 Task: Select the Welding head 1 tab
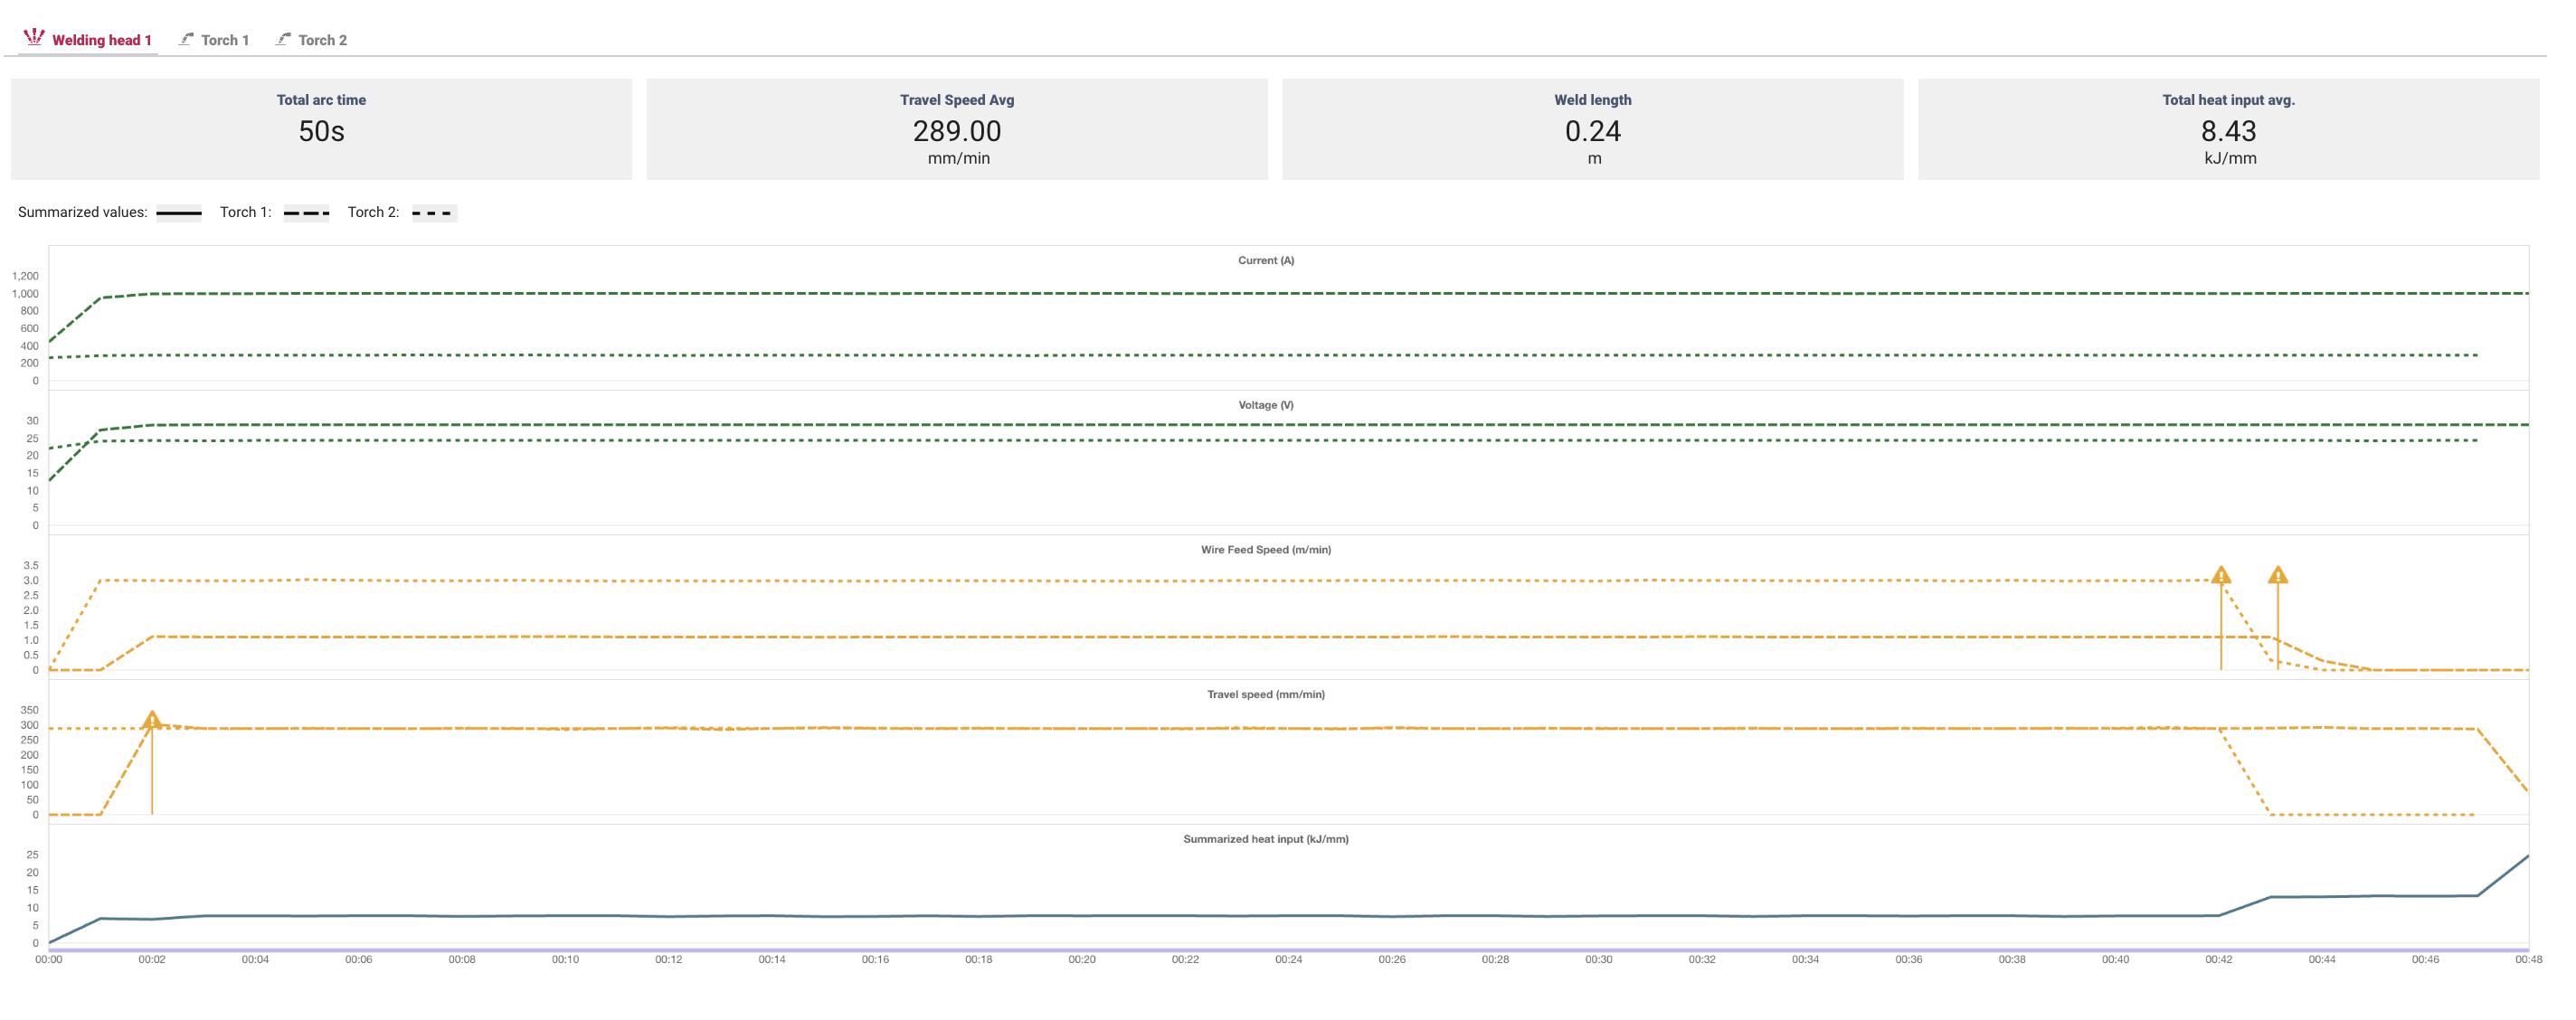pos(88,40)
